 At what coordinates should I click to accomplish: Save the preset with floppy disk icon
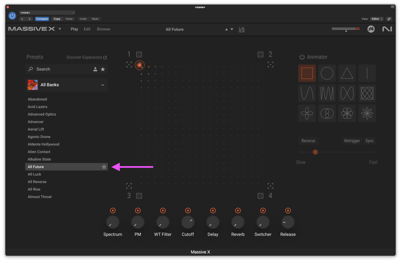pyautogui.click(x=242, y=30)
